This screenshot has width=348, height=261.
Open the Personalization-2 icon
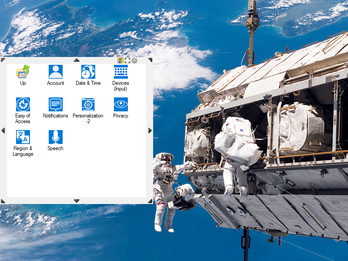tap(88, 104)
